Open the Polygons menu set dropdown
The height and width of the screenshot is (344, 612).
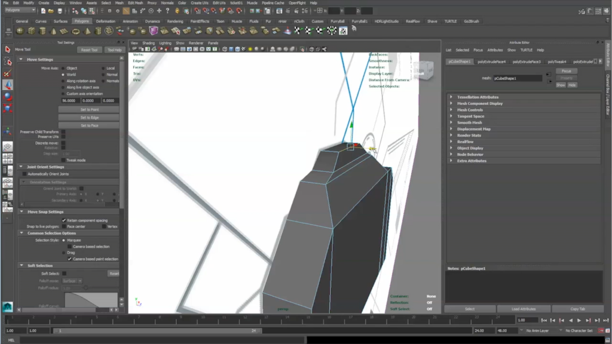tap(20, 10)
